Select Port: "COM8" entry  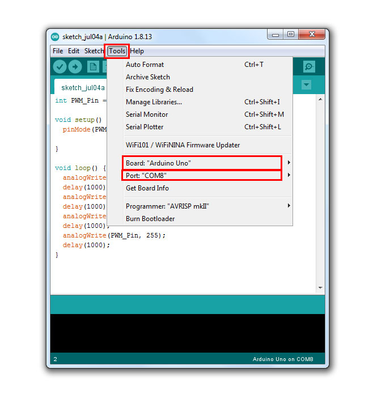point(200,176)
